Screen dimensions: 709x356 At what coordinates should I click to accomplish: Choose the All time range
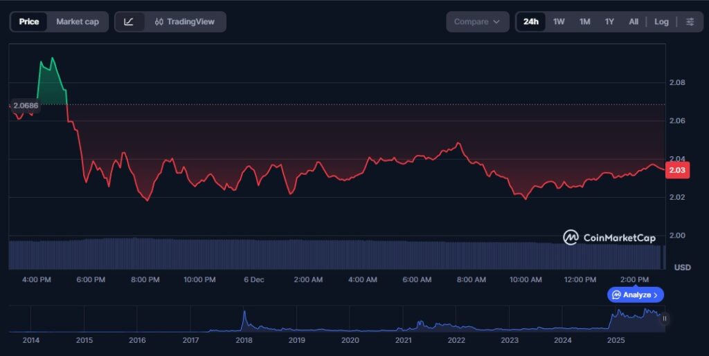click(634, 21)
